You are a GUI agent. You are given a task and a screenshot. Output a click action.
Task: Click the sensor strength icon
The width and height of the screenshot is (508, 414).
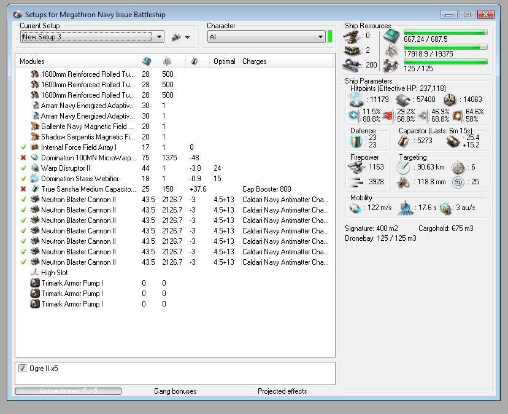point(458,182)
